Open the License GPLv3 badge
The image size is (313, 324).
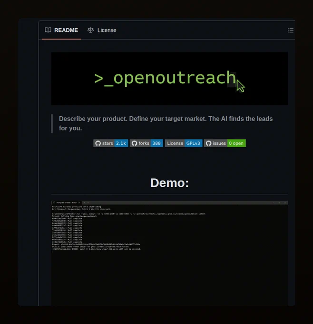coord(184,143)
